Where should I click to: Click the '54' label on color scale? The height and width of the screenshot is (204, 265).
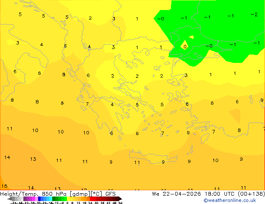pos(120,203)
